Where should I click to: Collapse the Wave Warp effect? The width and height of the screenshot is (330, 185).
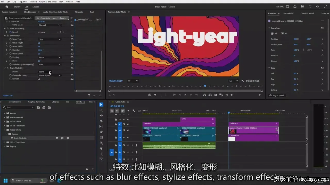pyautogui.click(x=5, y=36)
